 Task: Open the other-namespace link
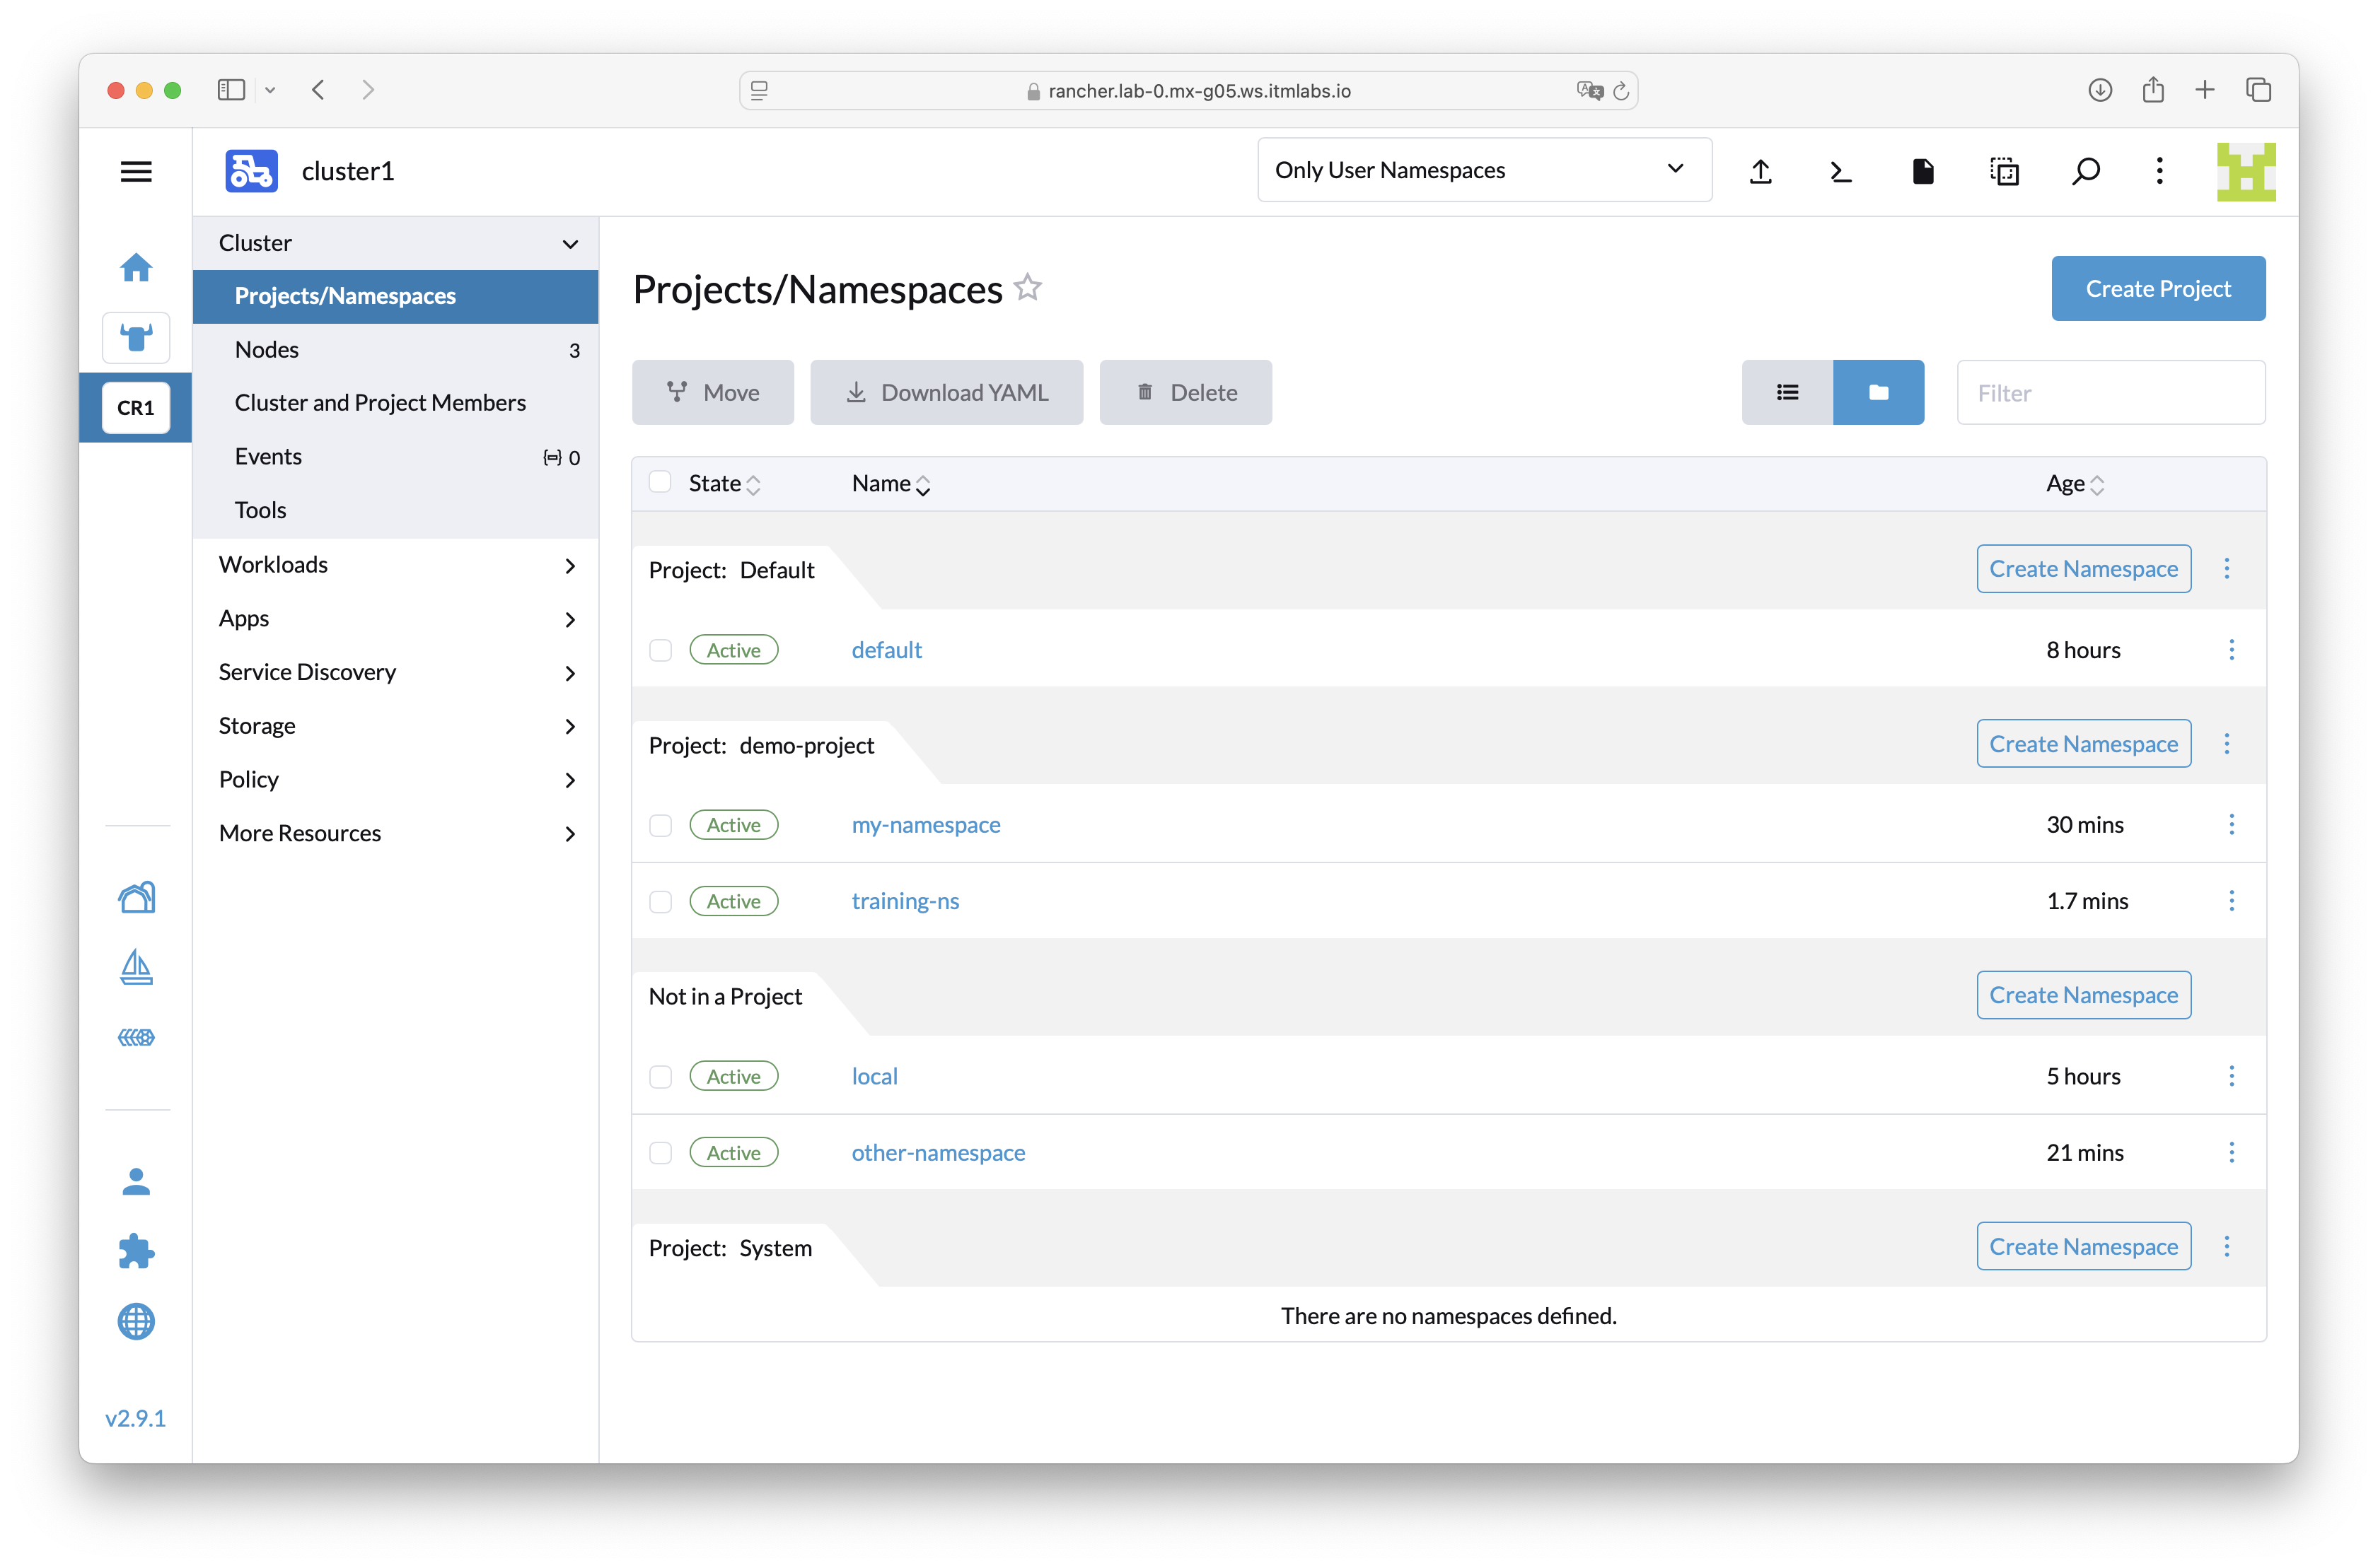pos(937,1153)
